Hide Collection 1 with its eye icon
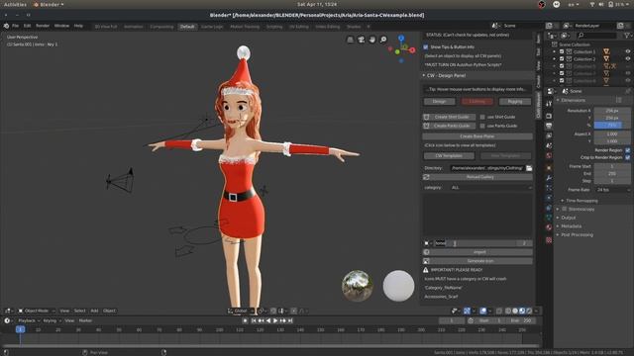This screenshot has width=634, height=356. 627,51
